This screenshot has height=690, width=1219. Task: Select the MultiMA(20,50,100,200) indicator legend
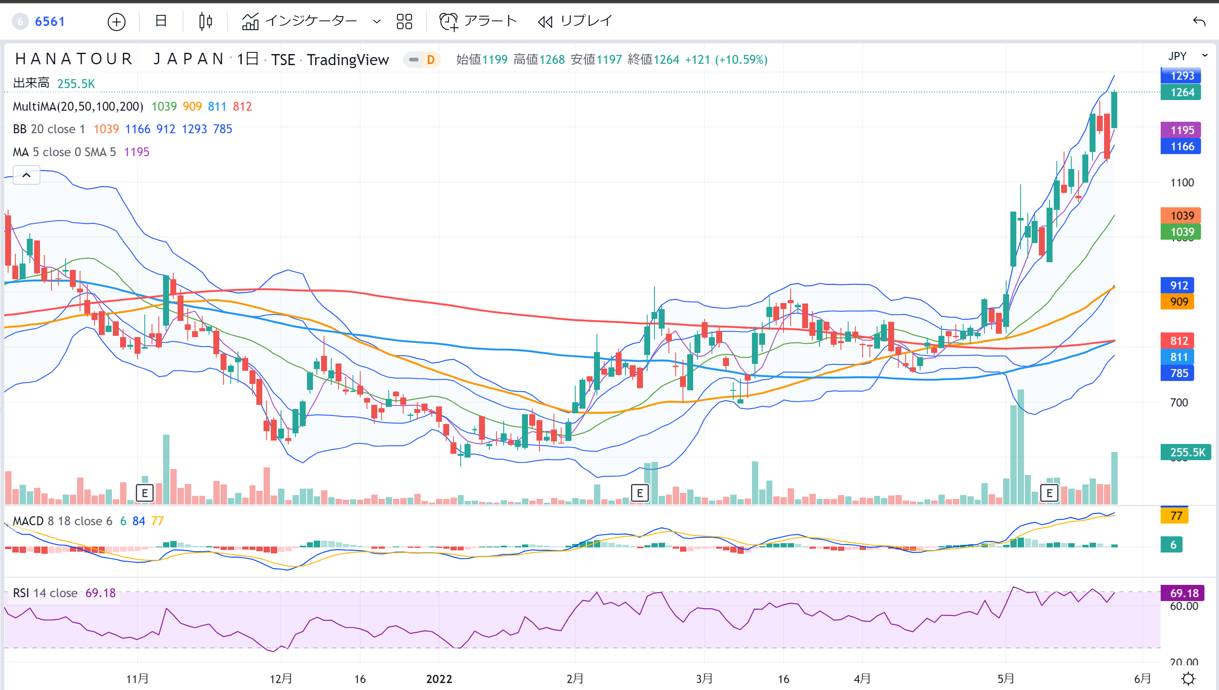78,106
